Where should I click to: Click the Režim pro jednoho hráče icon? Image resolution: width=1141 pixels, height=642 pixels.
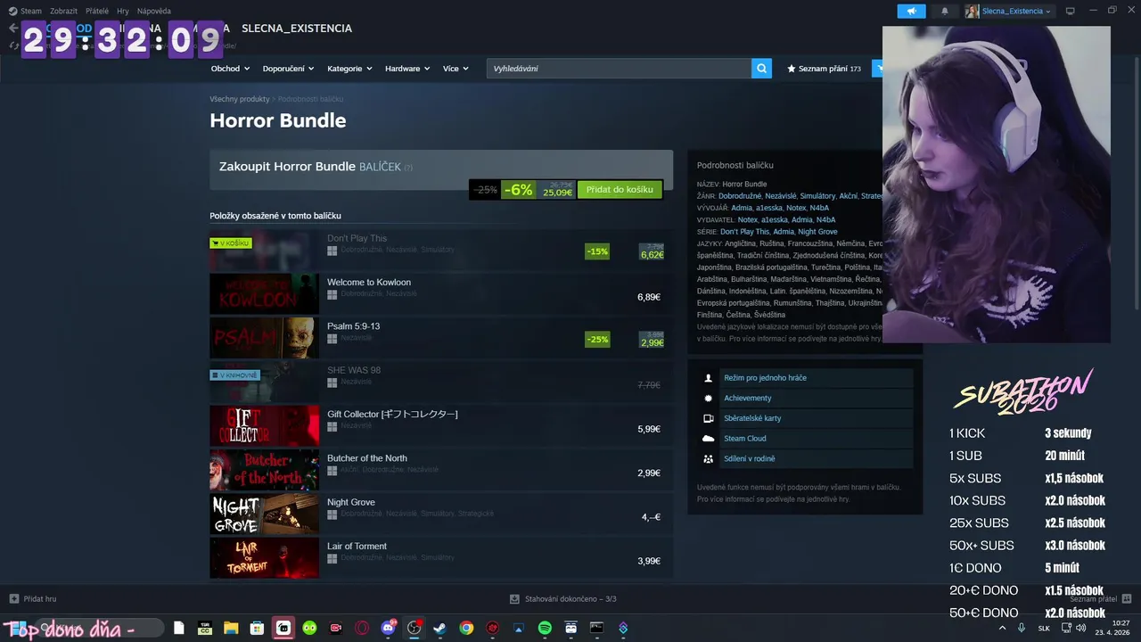[708, 378]
